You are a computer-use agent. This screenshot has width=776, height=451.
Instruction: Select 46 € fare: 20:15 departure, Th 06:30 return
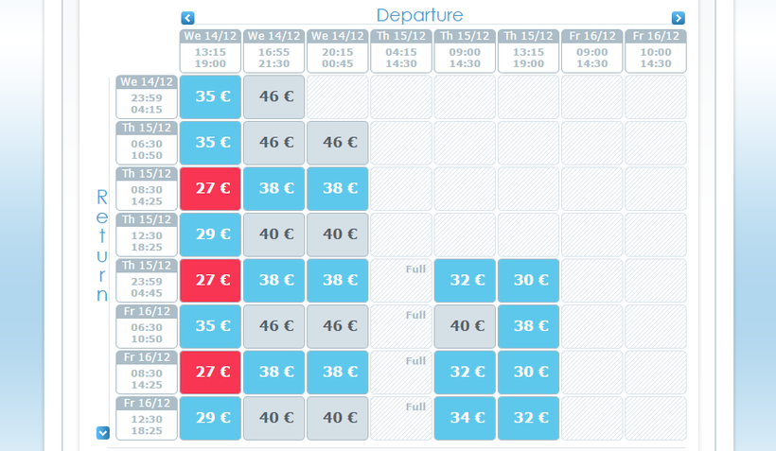(x=337, y=143)
